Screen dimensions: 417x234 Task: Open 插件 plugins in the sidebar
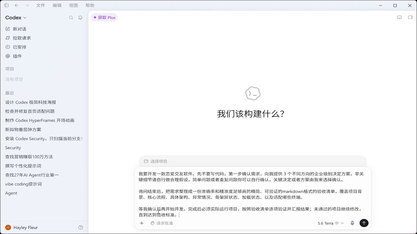pyautogui.click(x=14, y=56)
